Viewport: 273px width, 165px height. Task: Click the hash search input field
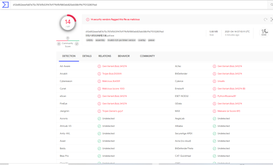coord(139,5)
